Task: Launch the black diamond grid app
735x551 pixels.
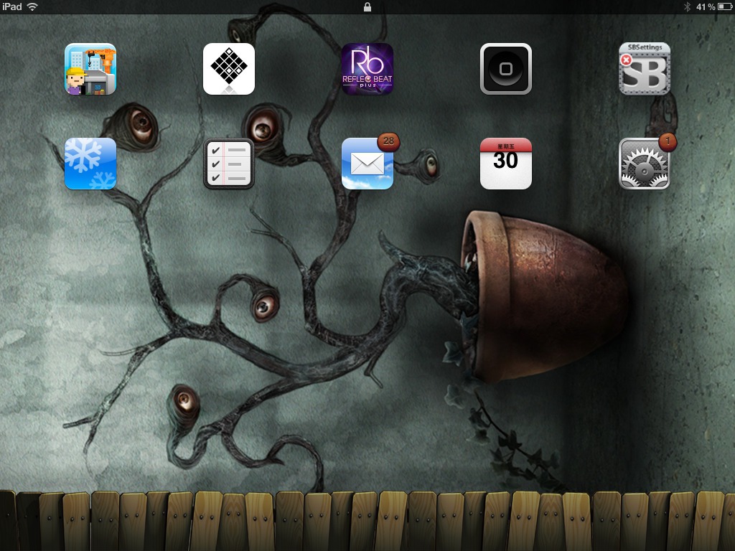Action: (229, 69)
